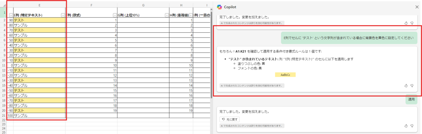This screenshot has width=422, height=134.
Task: Thumbs down the topmost 完了しました reply
Action: 412,23
